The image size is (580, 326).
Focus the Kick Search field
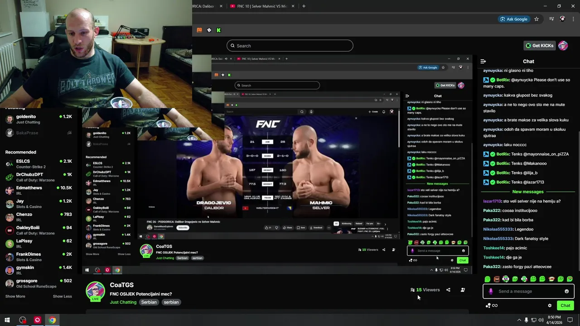[x=290, y=46]
